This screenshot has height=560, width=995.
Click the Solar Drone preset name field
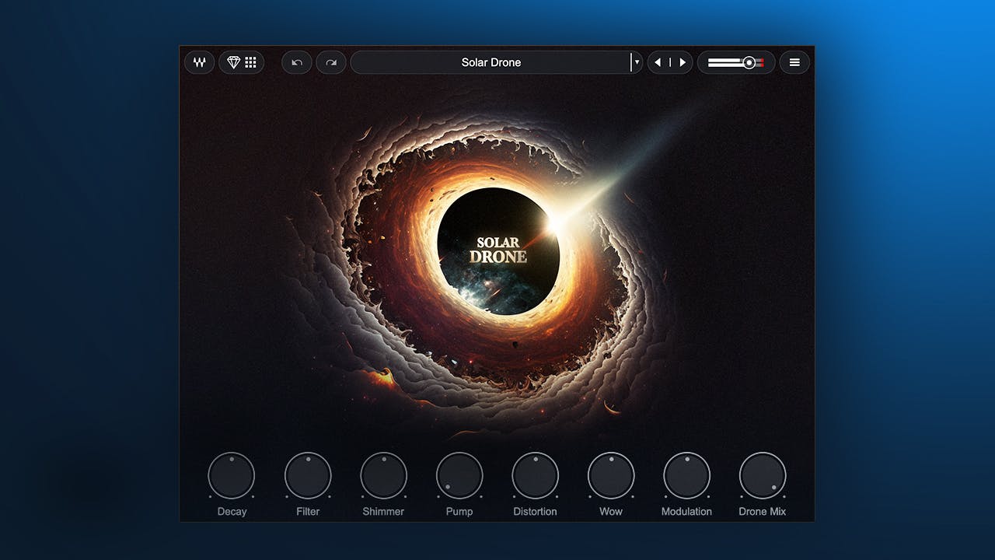coord(491,62)
